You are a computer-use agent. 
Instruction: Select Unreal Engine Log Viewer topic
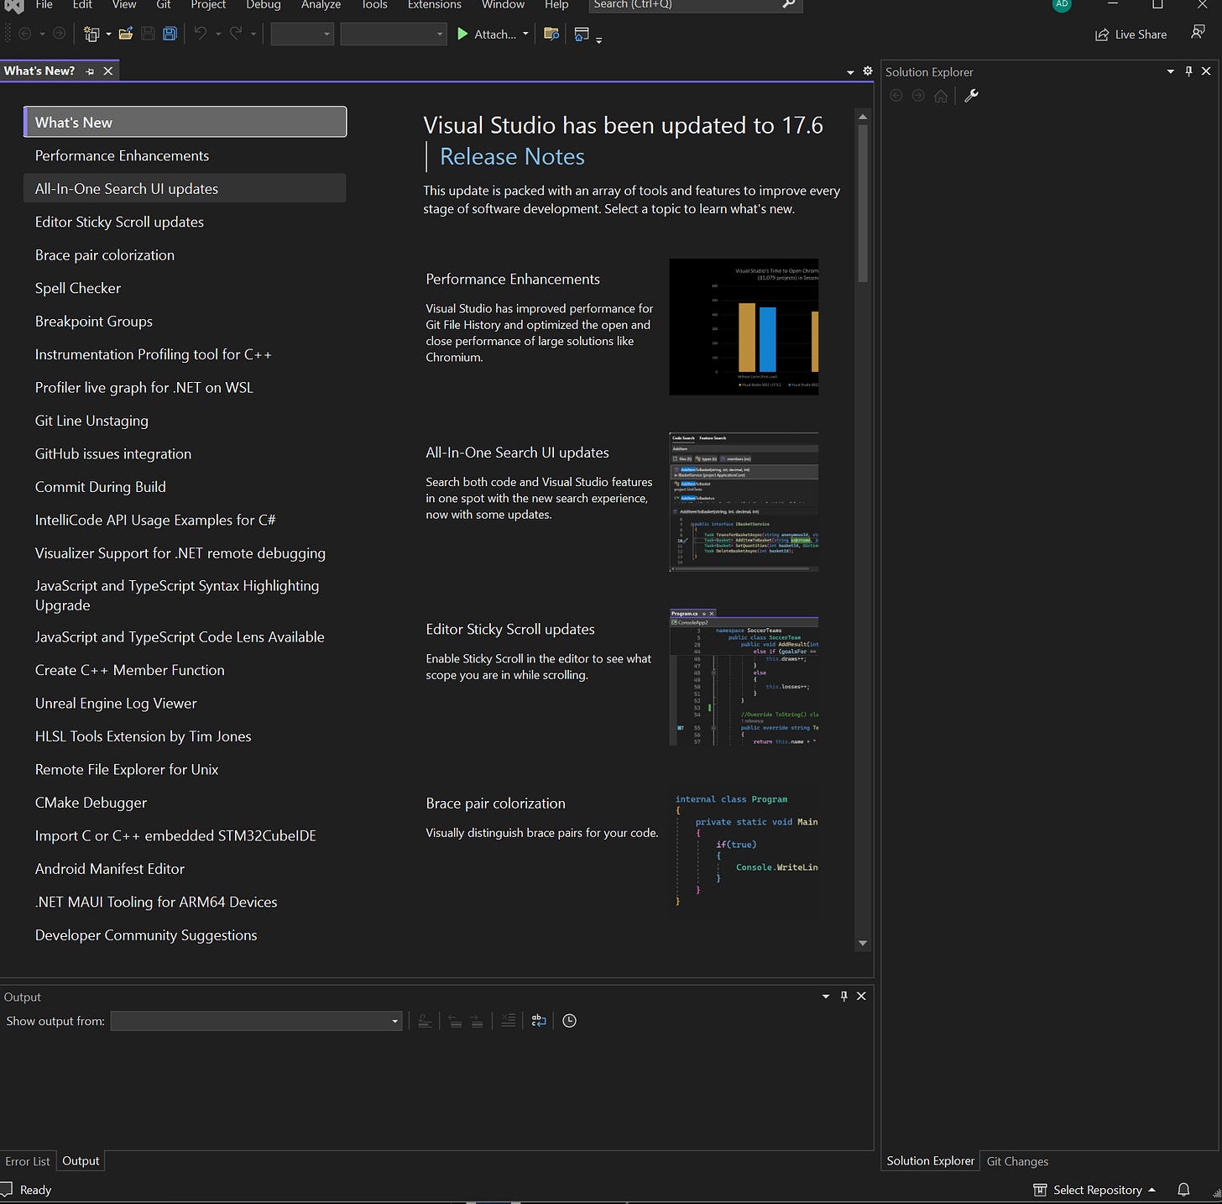185,704
